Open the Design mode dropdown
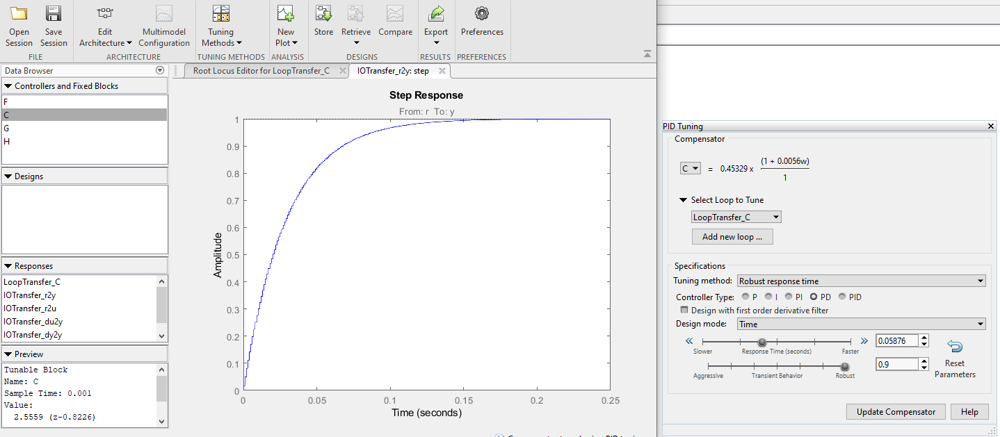 pos(862,324)
